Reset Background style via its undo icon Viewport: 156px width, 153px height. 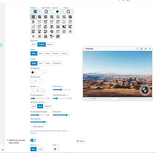pos(46,102)
